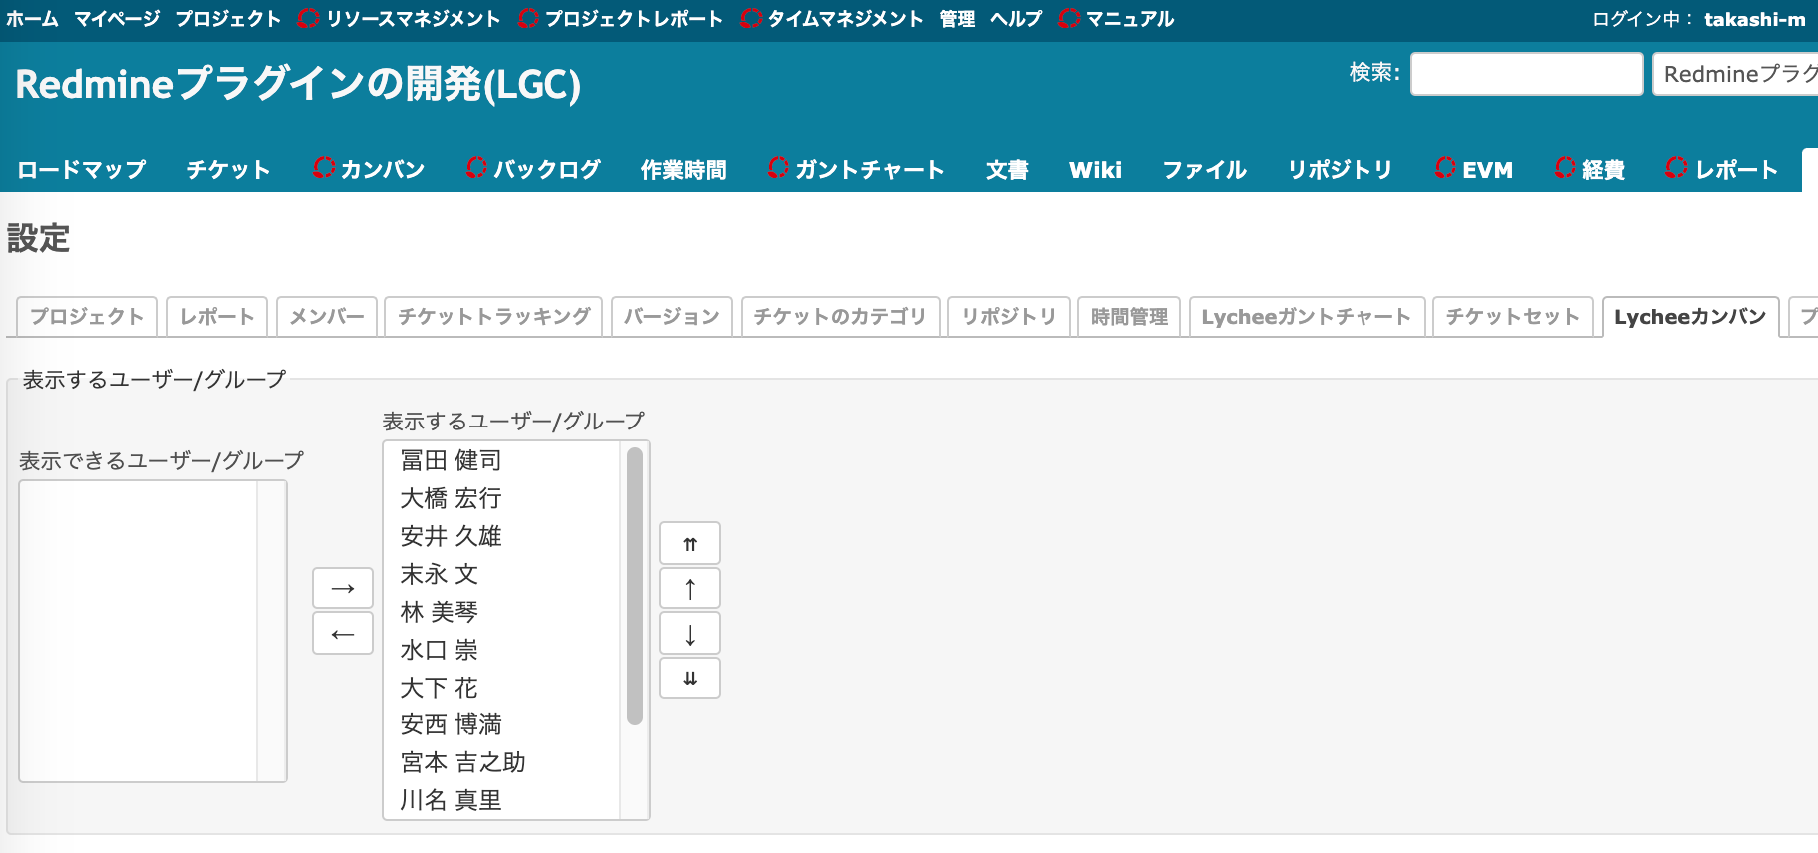Click the left arrow to remove user
Viewport: 1818px width, 853px height.
[x=343, y=635]
